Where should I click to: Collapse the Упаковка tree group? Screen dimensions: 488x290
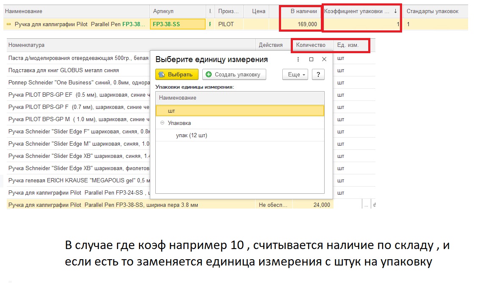tap(163, 123)
